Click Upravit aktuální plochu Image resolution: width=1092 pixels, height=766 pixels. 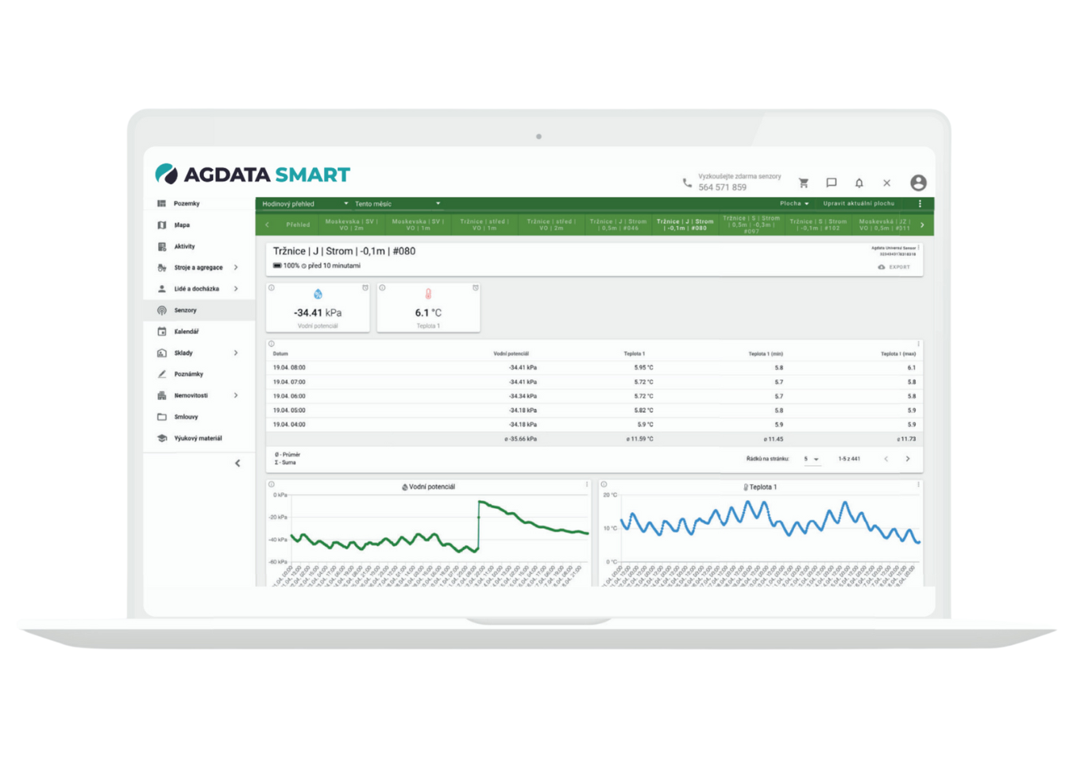(x=859, y=204)
